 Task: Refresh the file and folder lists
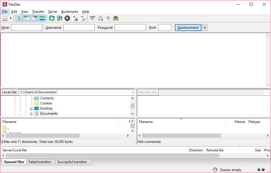[51, 18]
